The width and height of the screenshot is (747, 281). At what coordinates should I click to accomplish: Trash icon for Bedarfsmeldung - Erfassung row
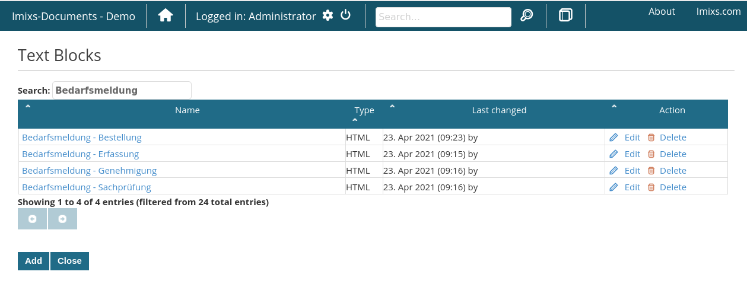(651, 154)
